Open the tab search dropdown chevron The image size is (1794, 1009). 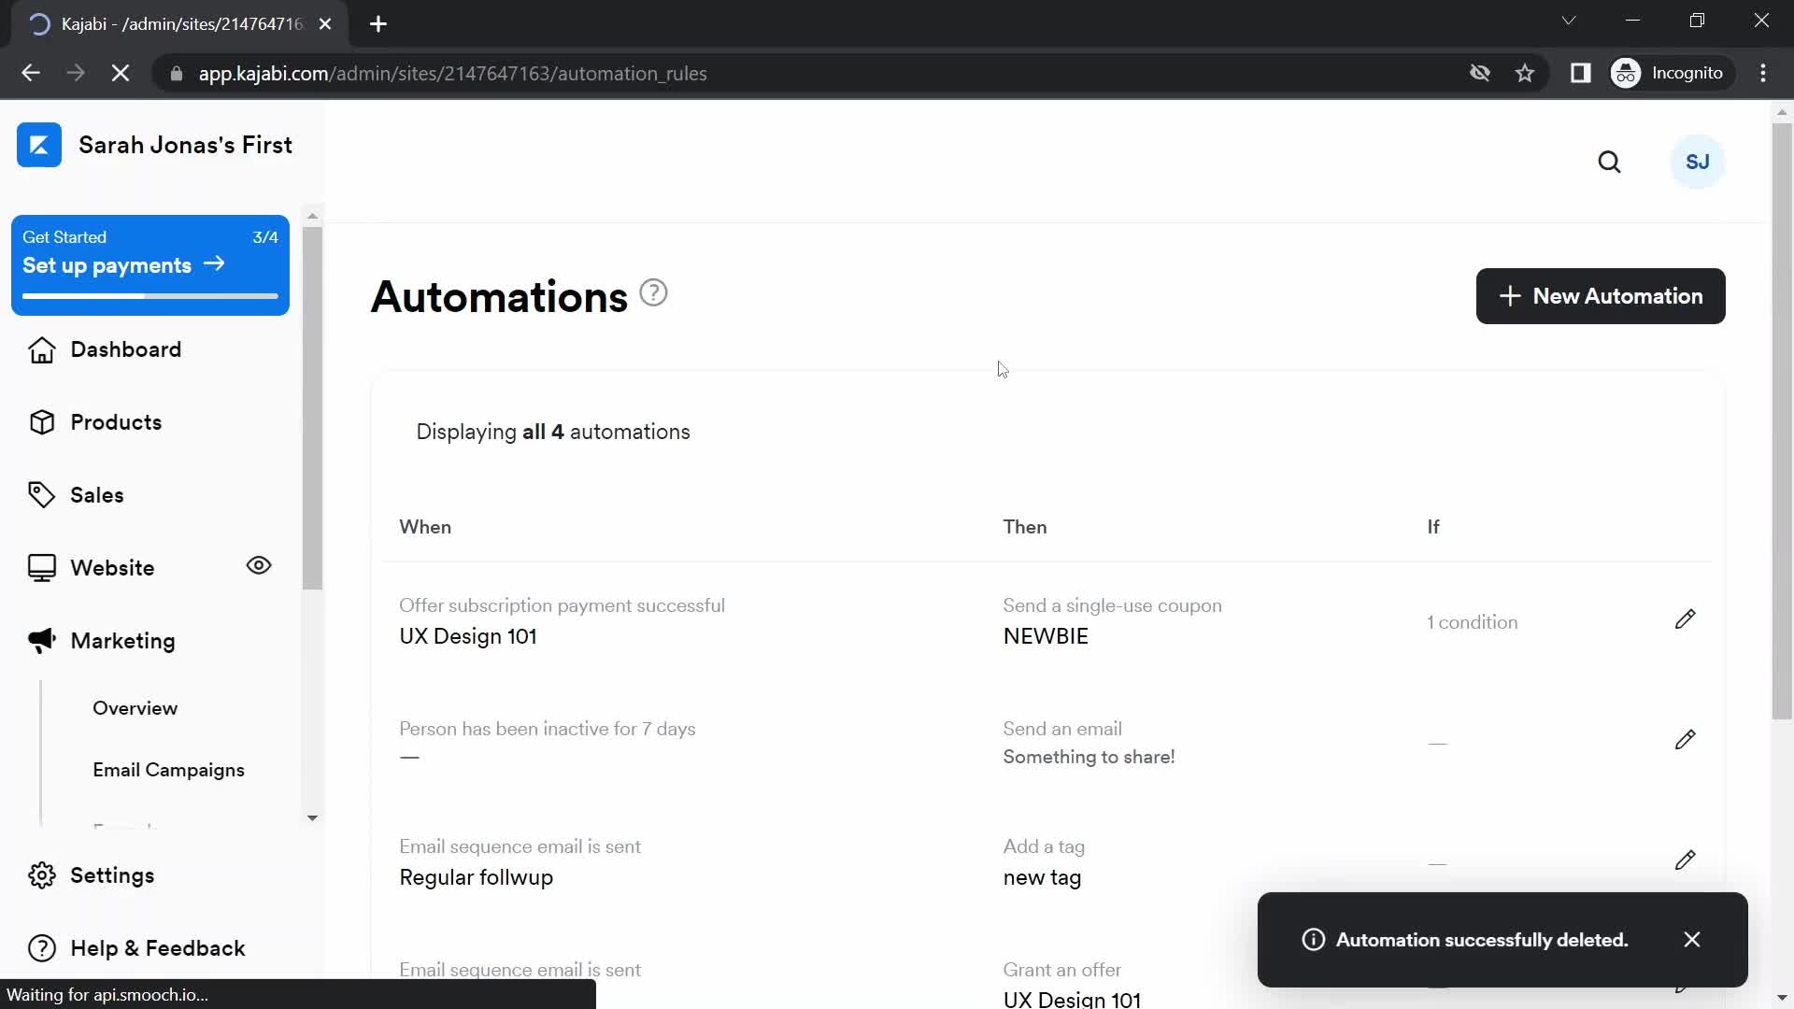tap(1569, 21)
